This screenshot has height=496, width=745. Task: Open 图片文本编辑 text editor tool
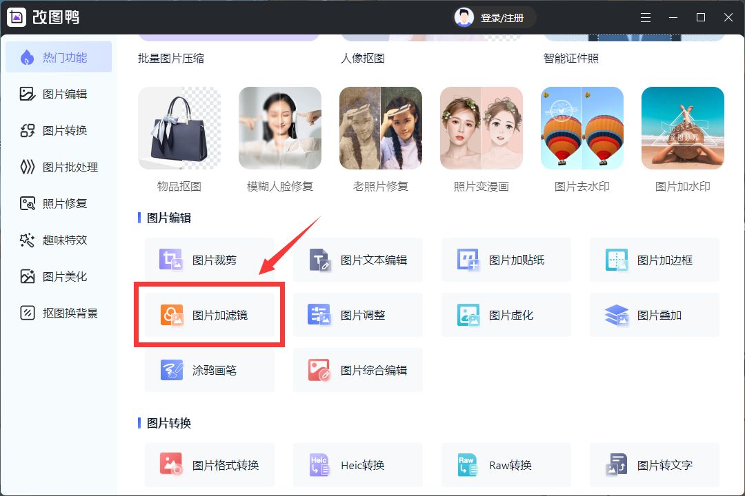(357, 260)
